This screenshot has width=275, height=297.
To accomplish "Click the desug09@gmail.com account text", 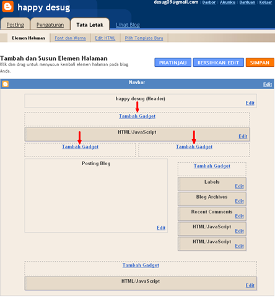I will (176, 2).
